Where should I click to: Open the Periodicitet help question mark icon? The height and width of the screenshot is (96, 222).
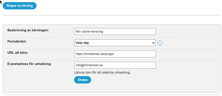tap(160, 43)
